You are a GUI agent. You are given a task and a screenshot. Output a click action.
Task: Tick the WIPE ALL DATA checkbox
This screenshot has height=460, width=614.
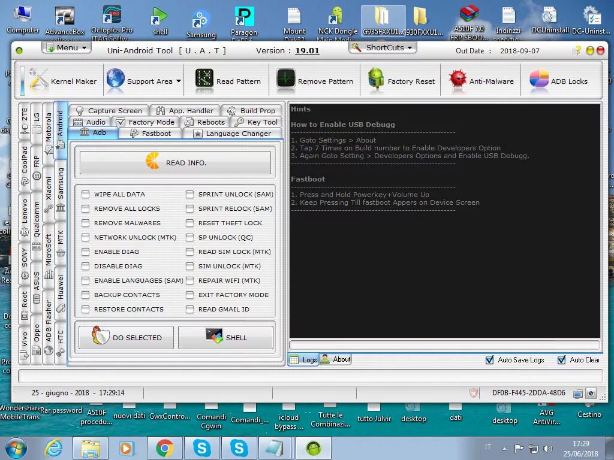coord(85,194)
